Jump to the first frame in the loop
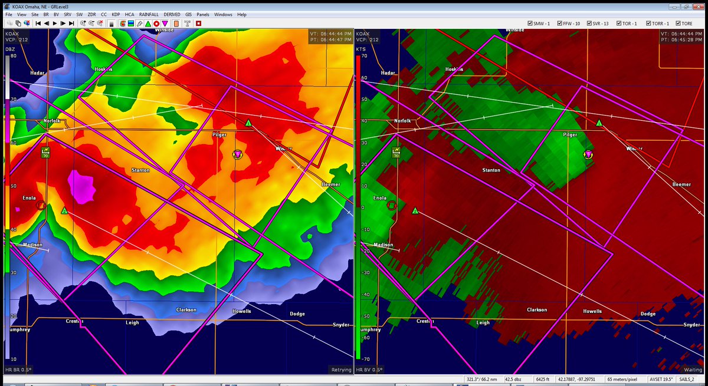The image size is (708, 386). [x=38, y=23]
